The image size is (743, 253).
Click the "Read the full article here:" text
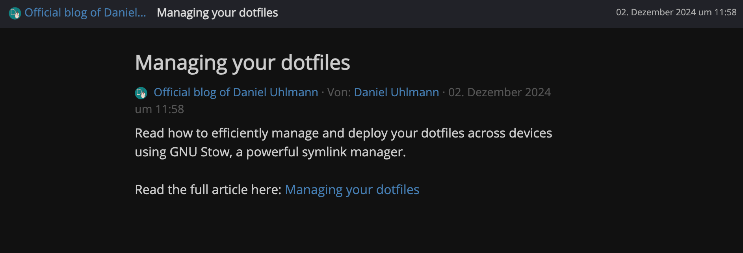pyautogui.click(x=208, y=190)
